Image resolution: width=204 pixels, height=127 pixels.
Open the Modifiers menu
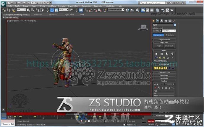tap(51, 6)
